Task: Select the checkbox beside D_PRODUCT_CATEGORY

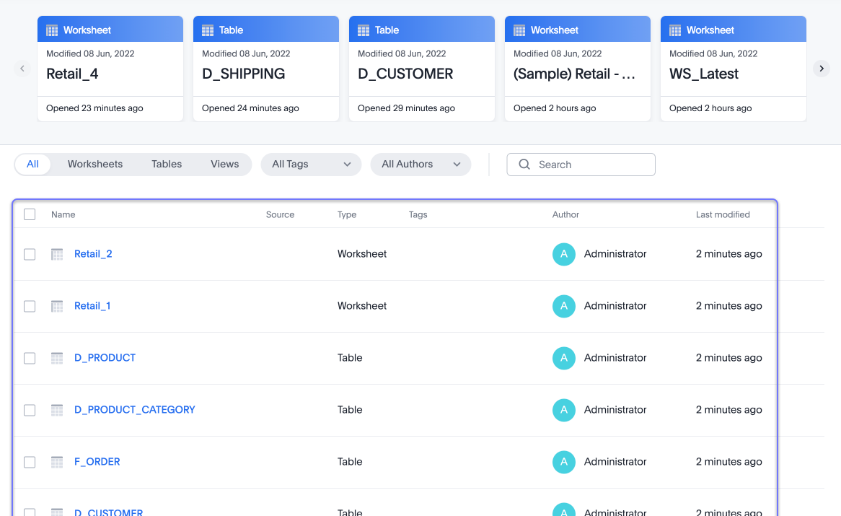Action: click(30, 410)
